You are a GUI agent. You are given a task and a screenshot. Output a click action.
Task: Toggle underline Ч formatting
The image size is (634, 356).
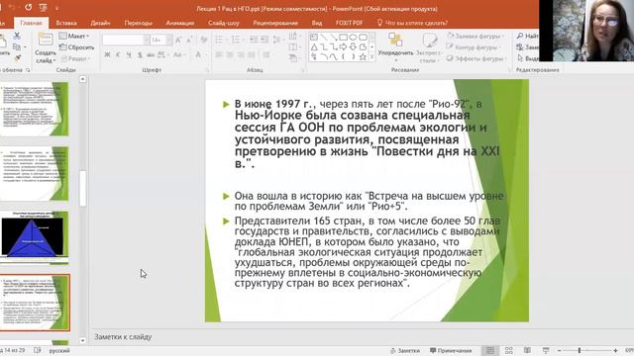pos(129,54)
